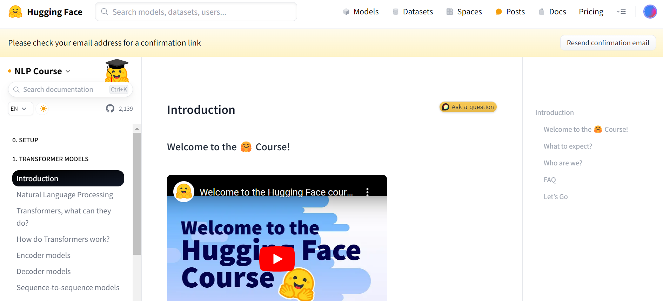663x301 pixels.
Task: Toggle the light/dark theme sun button
Action: (x=43, y=109)
